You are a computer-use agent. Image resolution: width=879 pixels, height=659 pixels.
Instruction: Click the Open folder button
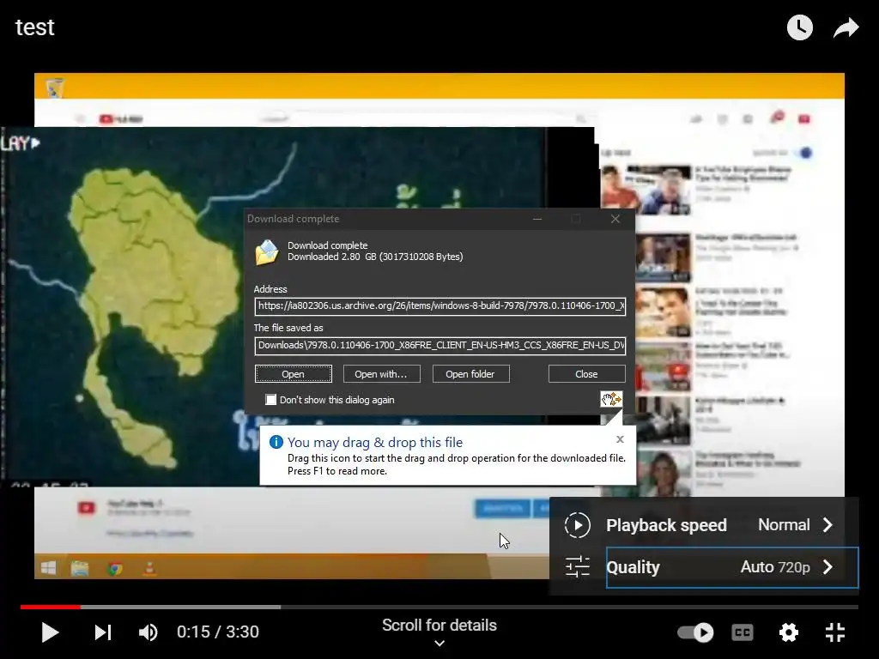point(470,374)
